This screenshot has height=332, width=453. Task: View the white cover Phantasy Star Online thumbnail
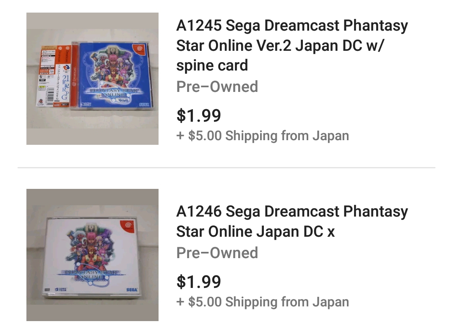tap(92, 255)
